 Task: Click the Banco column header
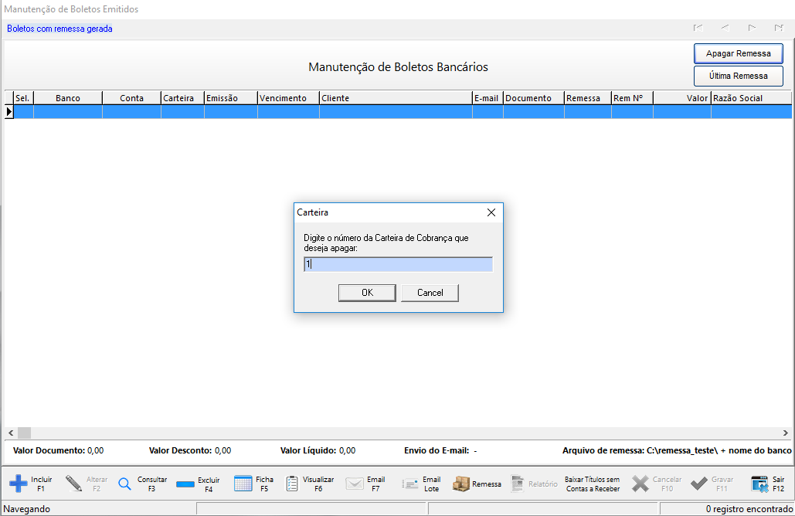click(x=68, y=98)
